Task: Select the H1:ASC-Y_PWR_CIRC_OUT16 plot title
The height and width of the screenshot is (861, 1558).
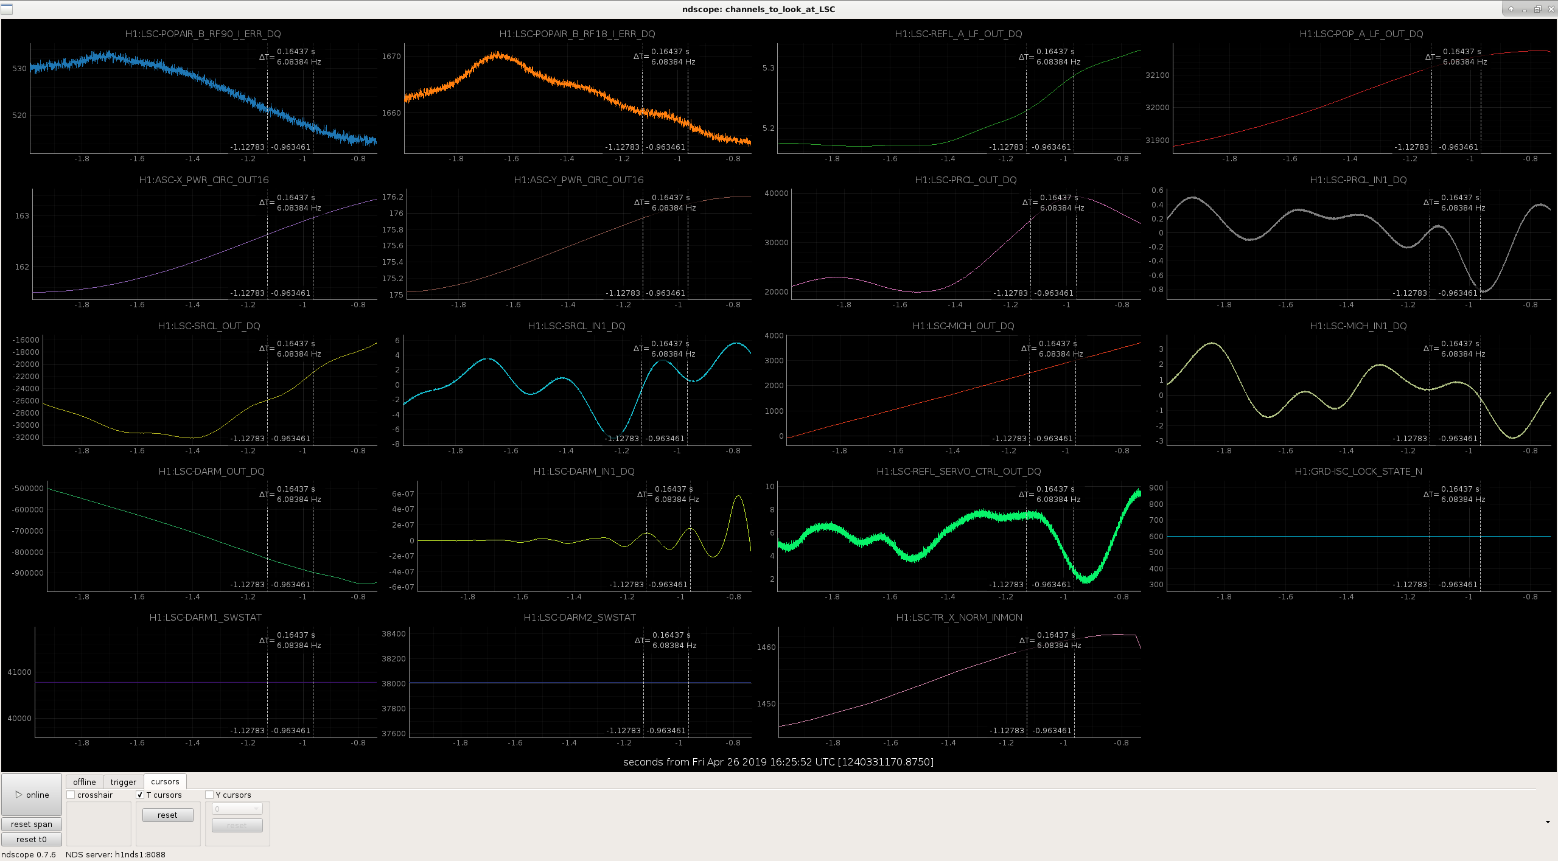Action: [579, 180]
